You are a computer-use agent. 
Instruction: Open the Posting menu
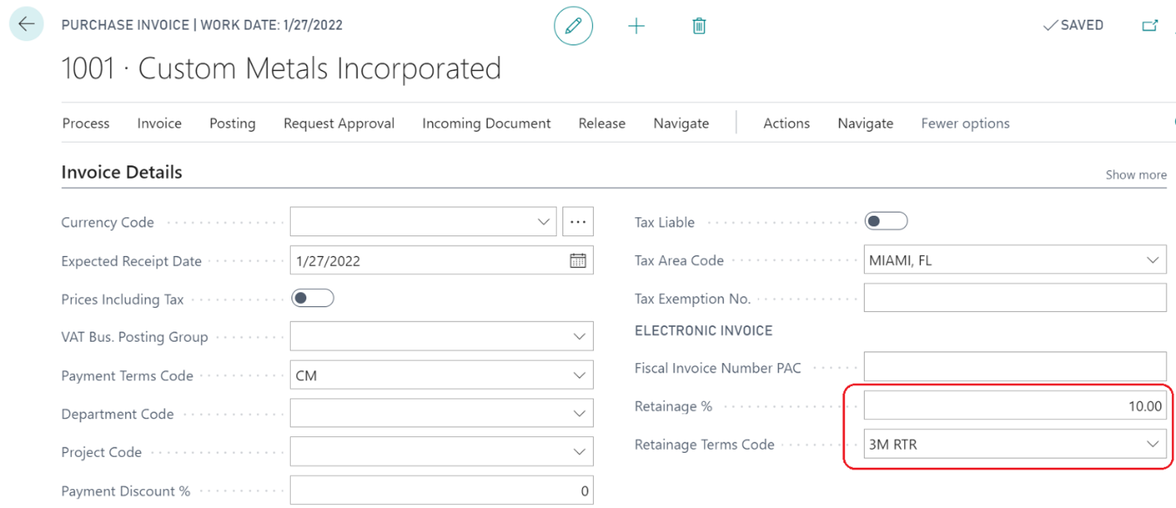[232, 123]
